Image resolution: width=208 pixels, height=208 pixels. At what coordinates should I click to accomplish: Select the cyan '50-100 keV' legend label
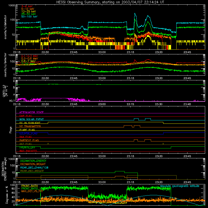point(29,17)
